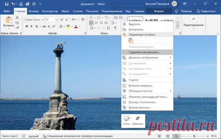
Task: Undo the last action
Action: (x=13, y=4)
